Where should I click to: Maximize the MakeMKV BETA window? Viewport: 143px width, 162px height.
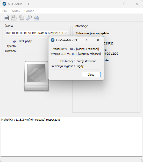coord(125,4)
